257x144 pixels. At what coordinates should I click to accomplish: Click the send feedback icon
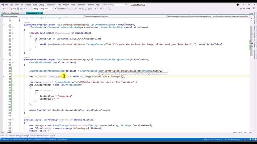click(254, 8)
